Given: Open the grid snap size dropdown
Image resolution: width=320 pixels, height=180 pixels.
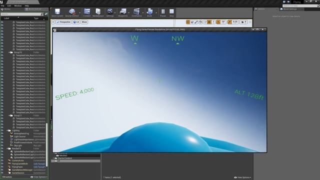Looking at the screenshot, I should 213,22.
